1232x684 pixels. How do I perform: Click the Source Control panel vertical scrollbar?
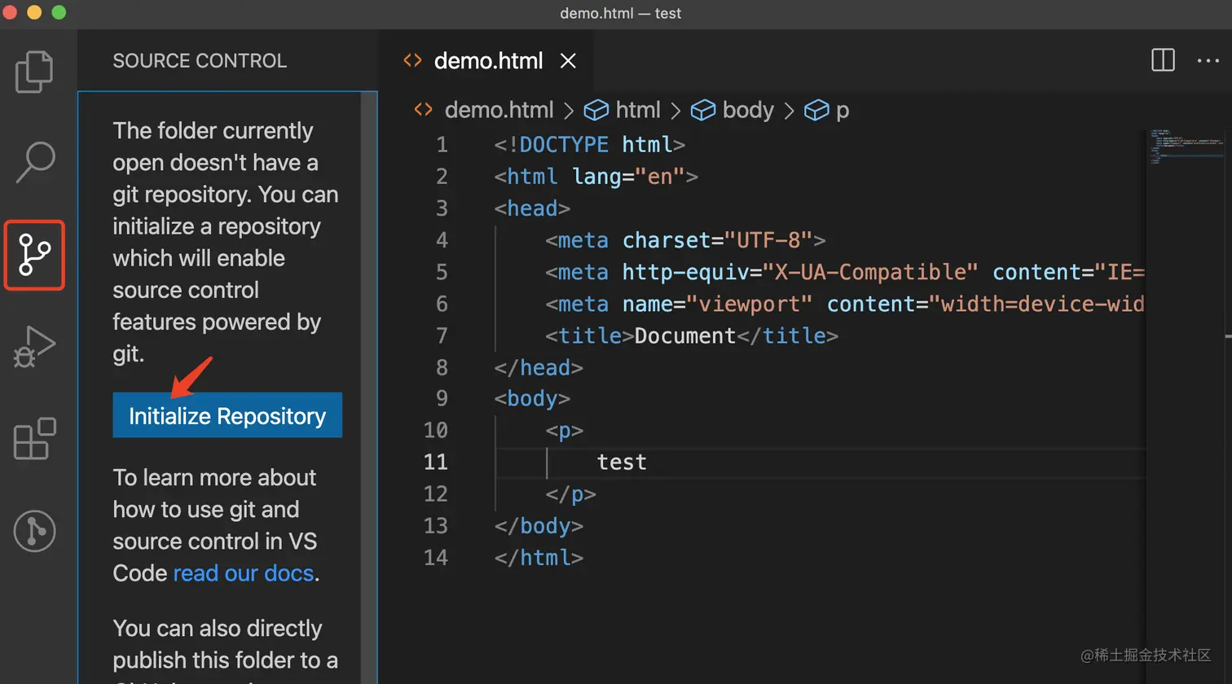pyautogui.click(x=368, y=388)
